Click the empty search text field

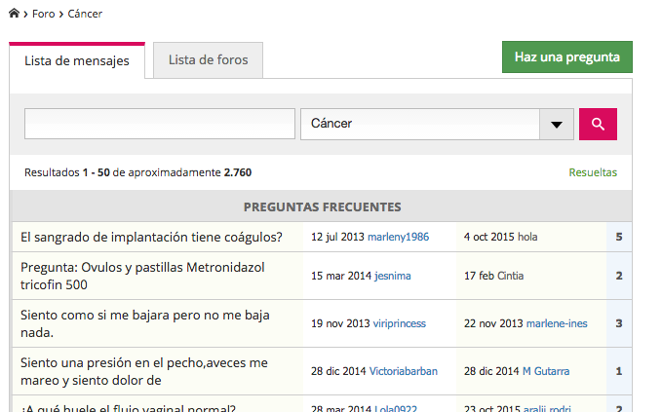(160, 124)
